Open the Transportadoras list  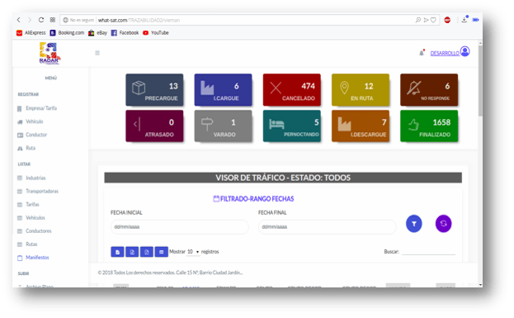pos(42,192)
